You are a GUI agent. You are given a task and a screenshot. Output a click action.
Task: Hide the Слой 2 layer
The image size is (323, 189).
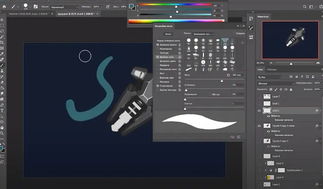click(260, 111)
